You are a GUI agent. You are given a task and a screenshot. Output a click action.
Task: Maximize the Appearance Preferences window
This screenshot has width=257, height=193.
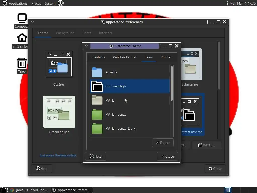point(218,22)
